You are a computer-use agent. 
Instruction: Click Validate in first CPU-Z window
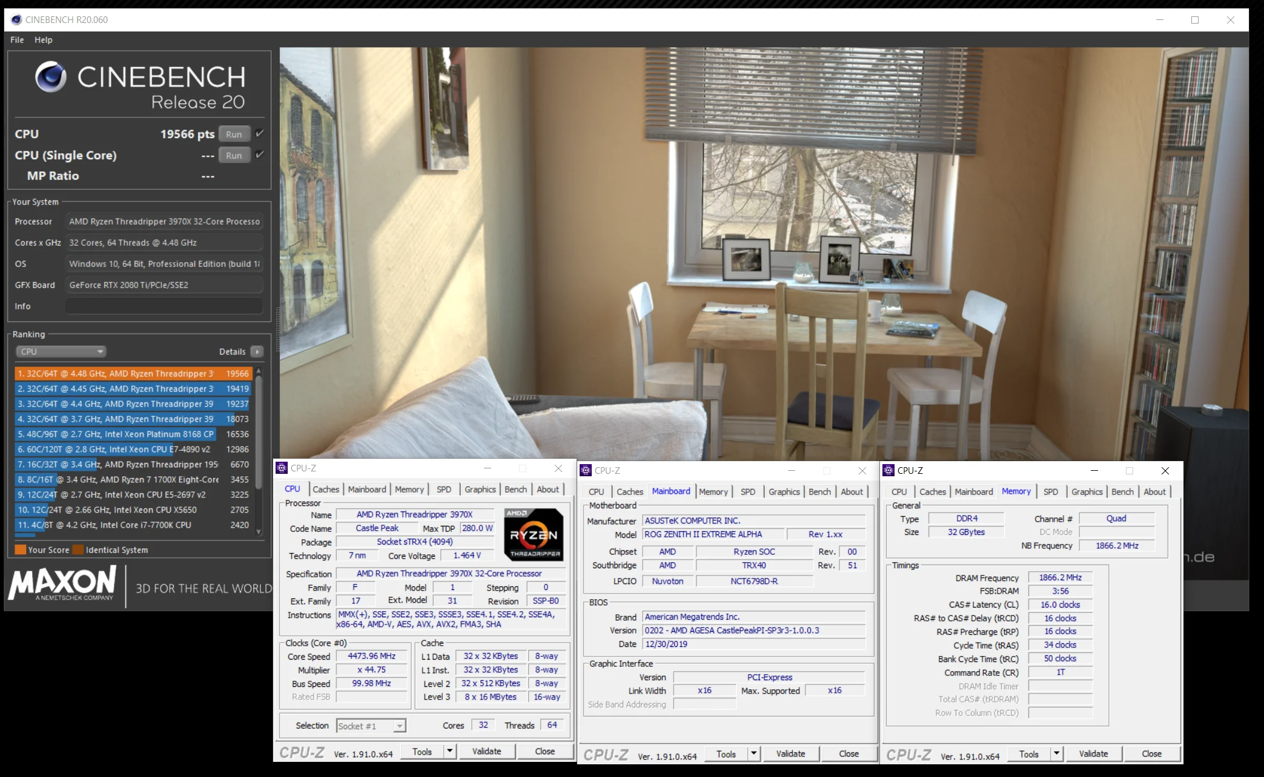click(x=486, y=751)
